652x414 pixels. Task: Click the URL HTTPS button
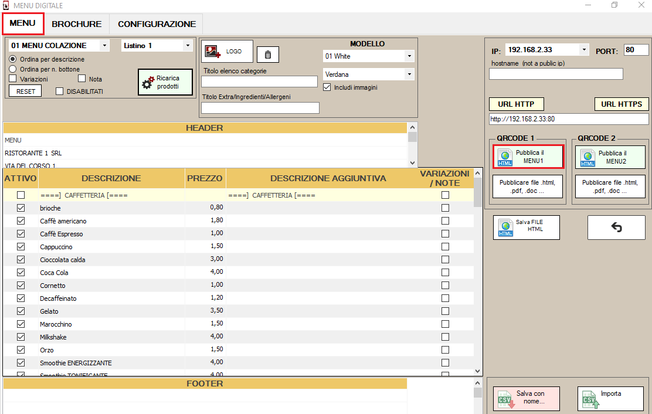(x=622, y=104)
